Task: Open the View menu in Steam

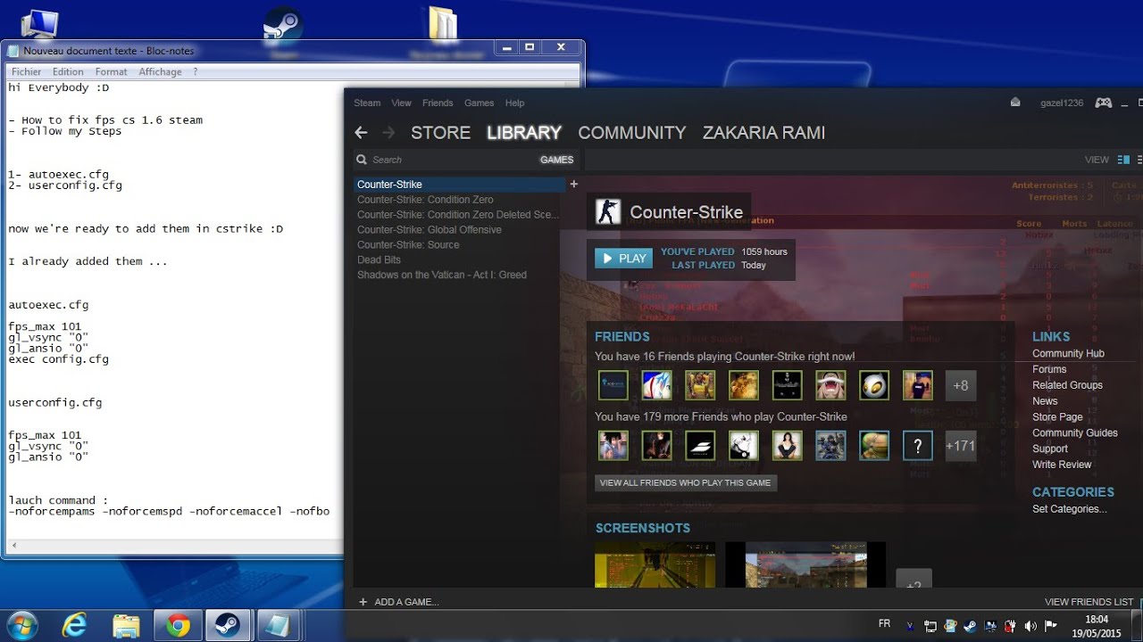Action: pos(401,103)
